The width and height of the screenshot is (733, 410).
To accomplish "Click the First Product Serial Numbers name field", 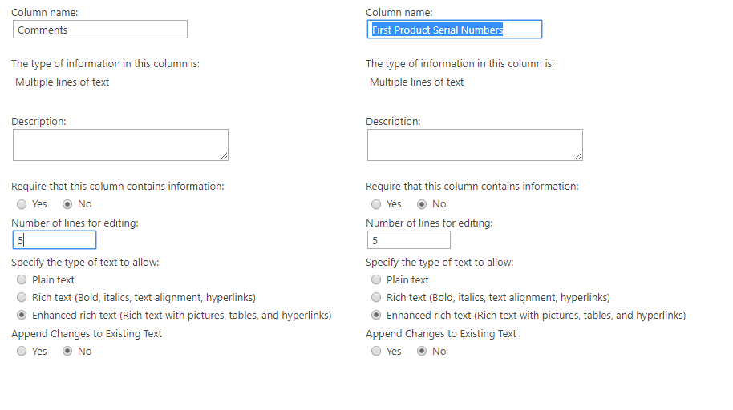I will 454,30.
